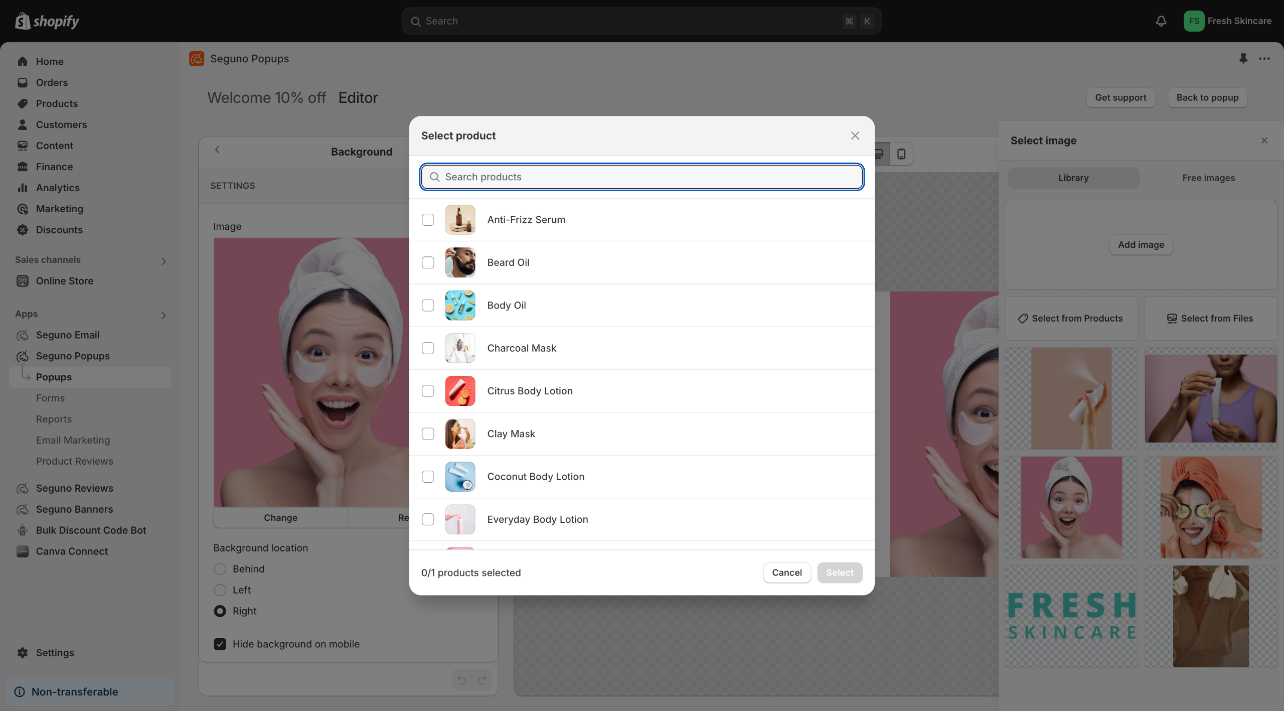Close the Select product dialog
The image size is (1284, 711).
click(x=855, y=136)
